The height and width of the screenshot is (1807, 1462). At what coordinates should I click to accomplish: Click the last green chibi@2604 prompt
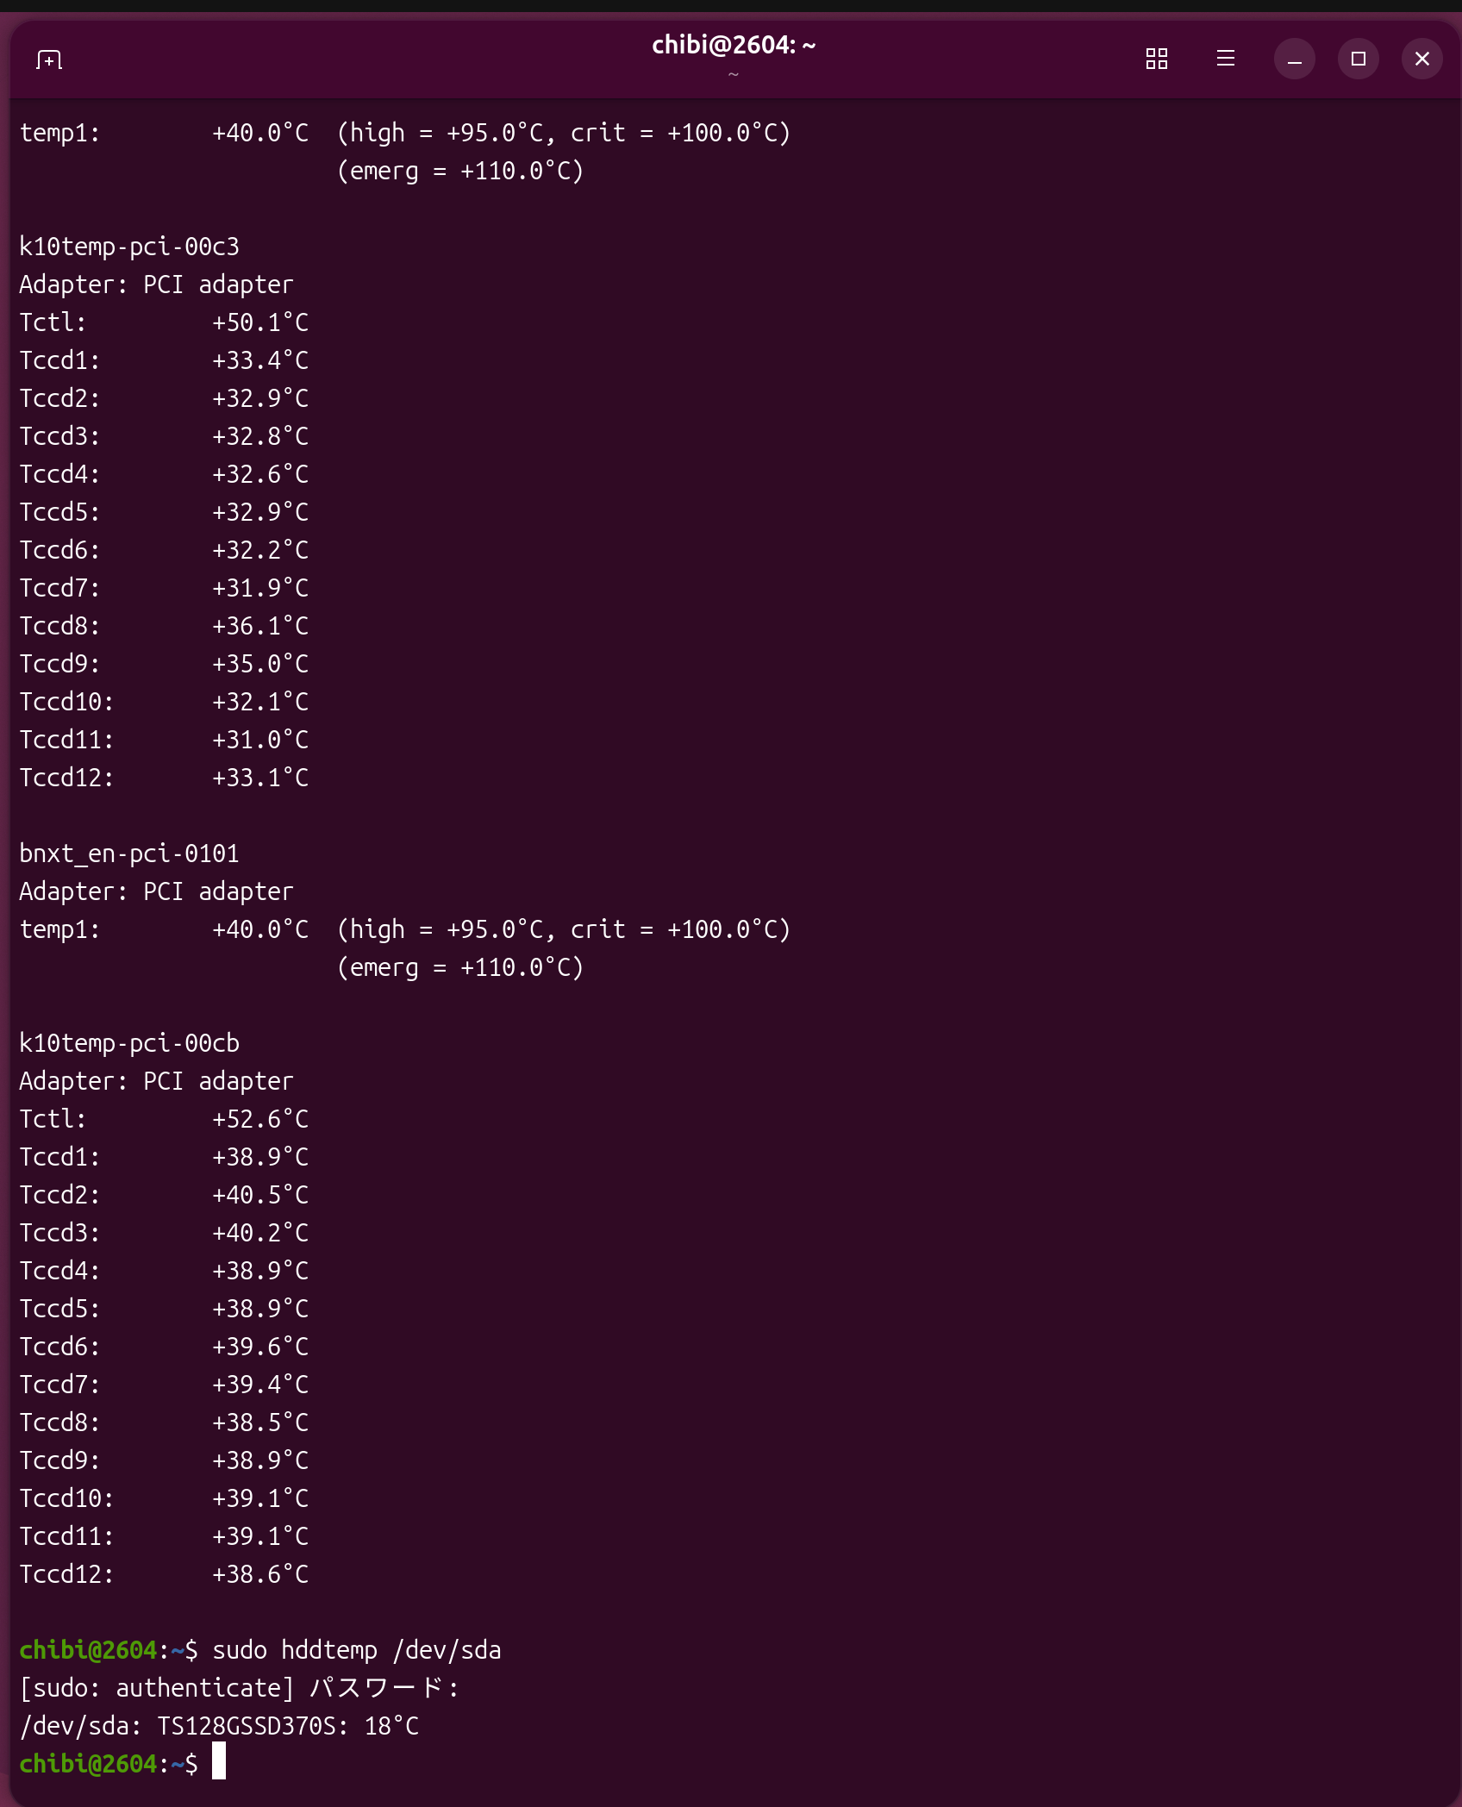(88, 1763)
